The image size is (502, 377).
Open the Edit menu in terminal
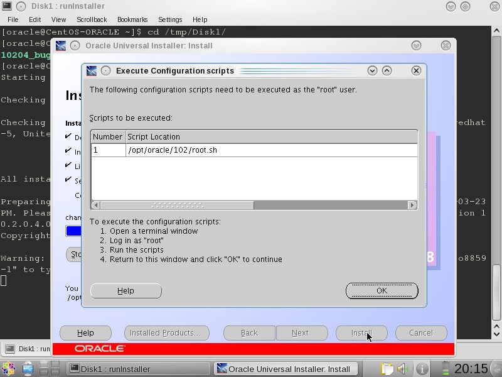click(x=35, y=19)
